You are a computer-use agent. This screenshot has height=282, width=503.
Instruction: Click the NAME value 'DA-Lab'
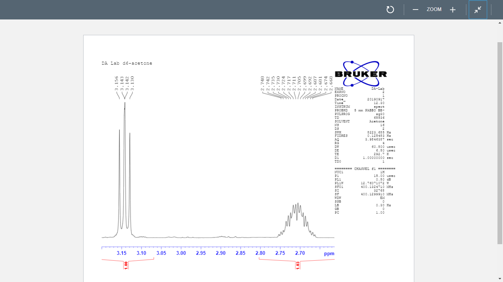[378, 88]
